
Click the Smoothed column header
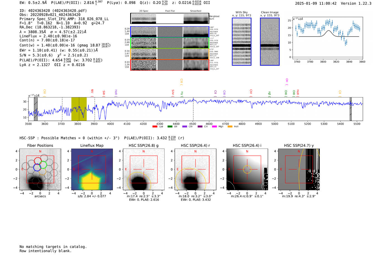tap(196, 11)
